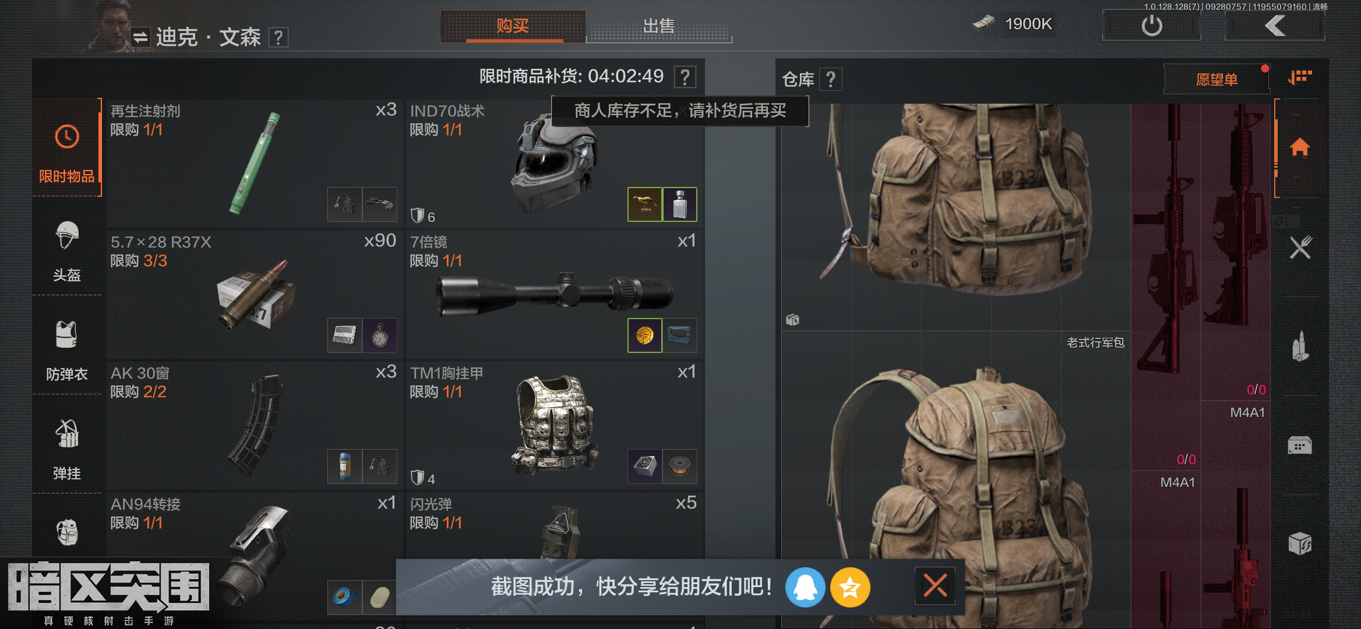The width and height of the screenshot is (1361, 629).
Task: Switch to the 购买 buy tab
Action: pos(513,26)
